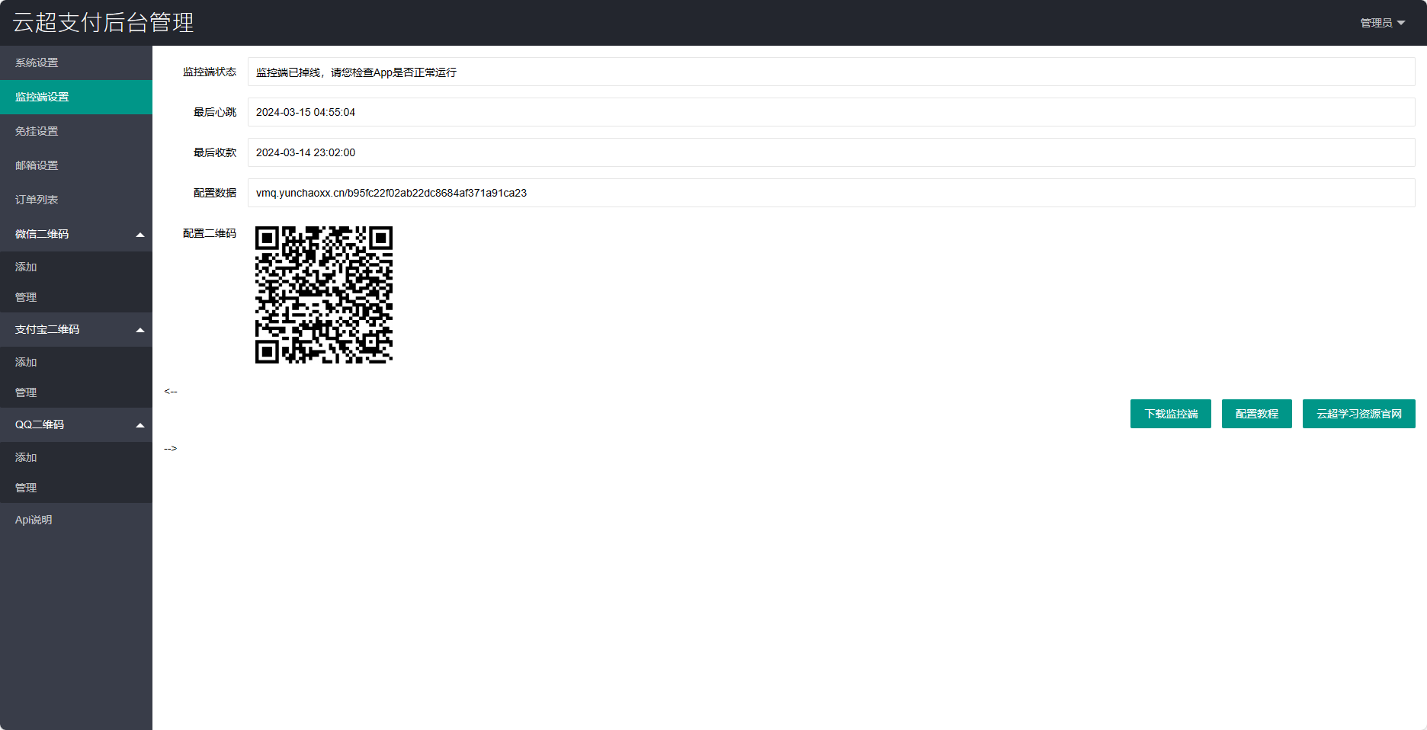Click the configuration QR code image
1427x730 pixels.
tap(324, 295)
